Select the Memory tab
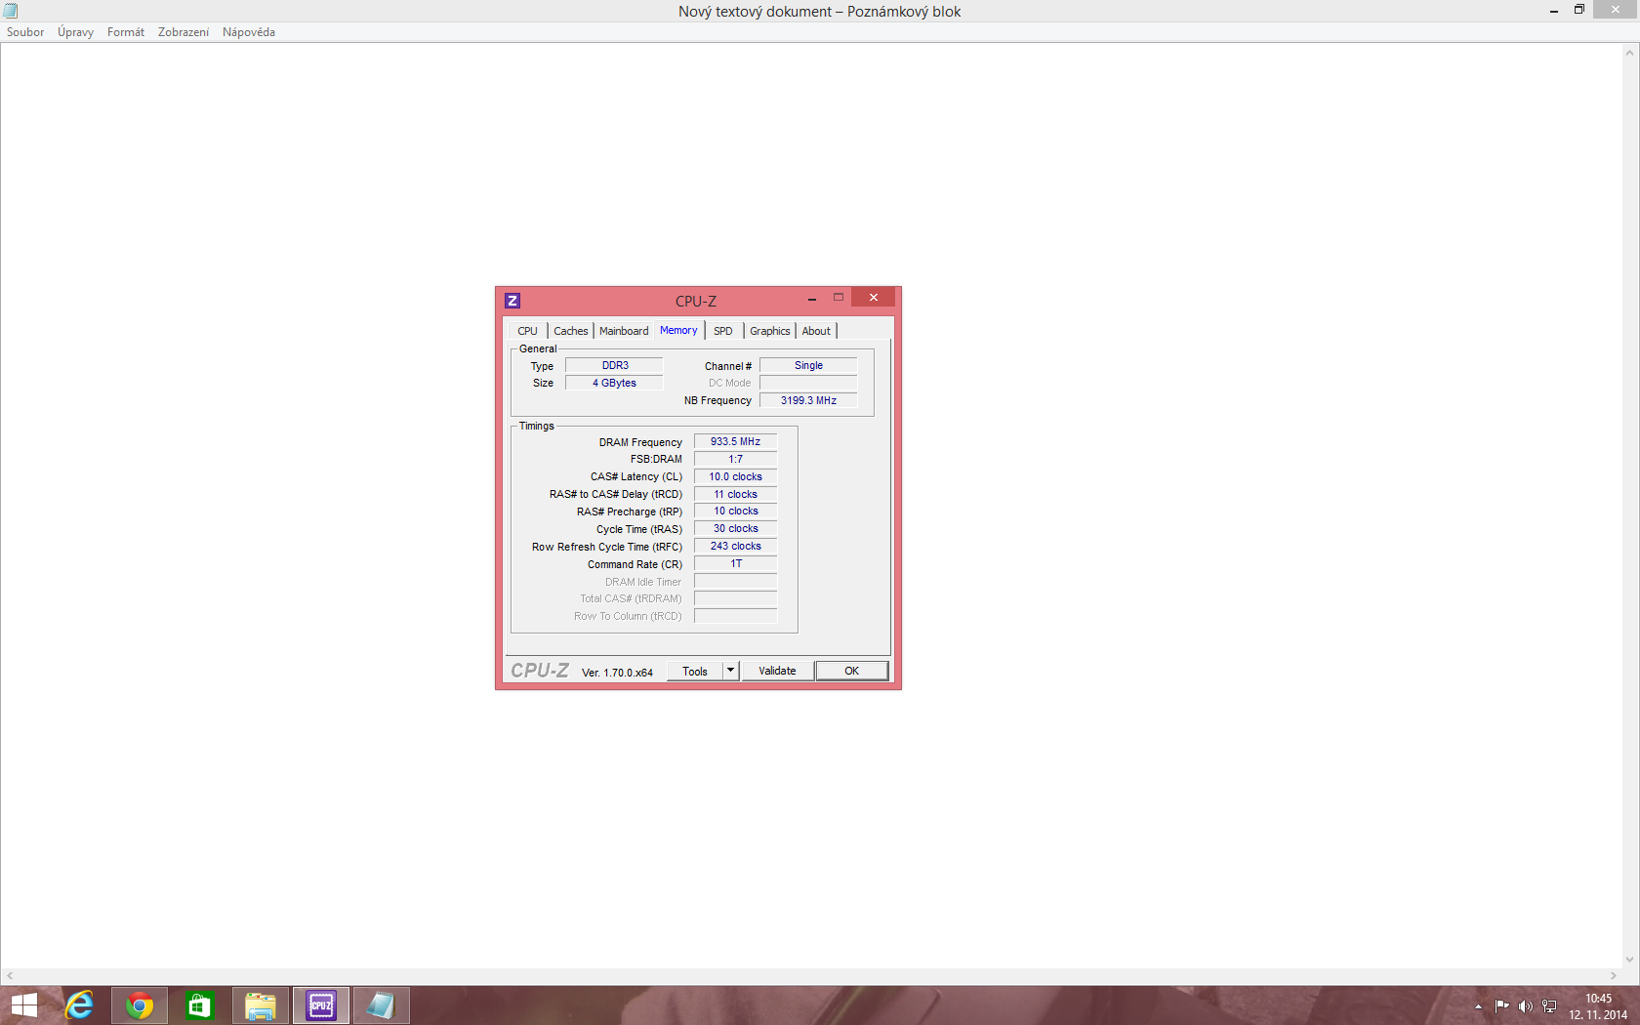The height and width of the screenshot is (1025, 1640). click(678, 330)
